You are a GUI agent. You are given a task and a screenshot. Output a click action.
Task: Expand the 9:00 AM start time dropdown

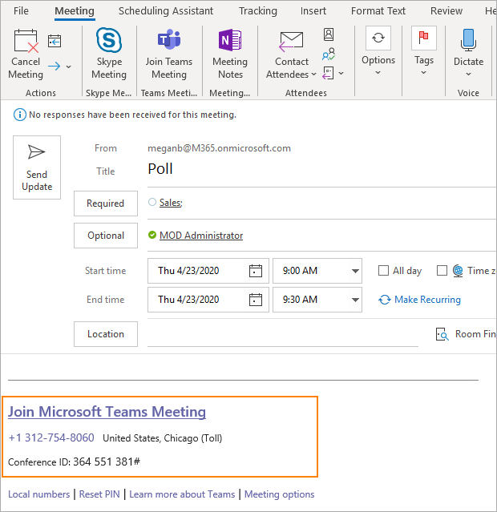pos(355,271)
